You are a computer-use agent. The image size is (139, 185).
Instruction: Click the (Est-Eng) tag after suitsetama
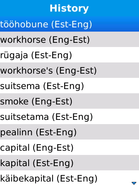pyautogui.click(x=73, y=117)
